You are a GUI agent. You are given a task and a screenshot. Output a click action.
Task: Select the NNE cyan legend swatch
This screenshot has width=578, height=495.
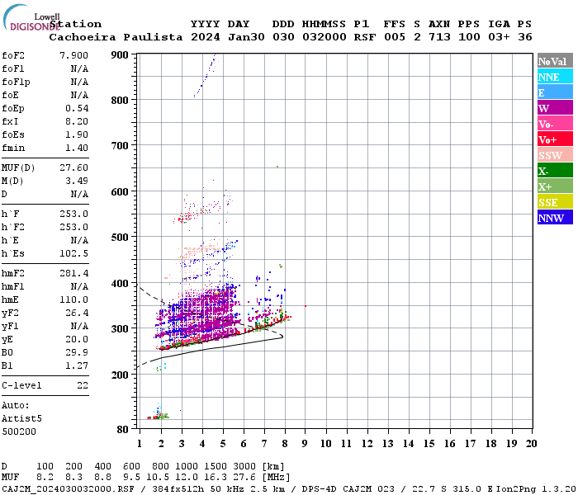point(555,77)
